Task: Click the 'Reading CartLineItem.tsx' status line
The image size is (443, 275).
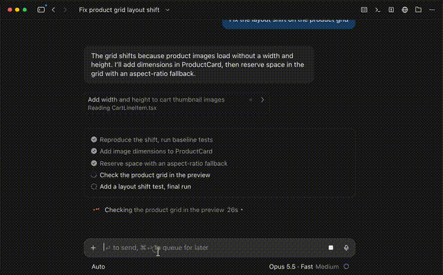Action: coord(122,108)
